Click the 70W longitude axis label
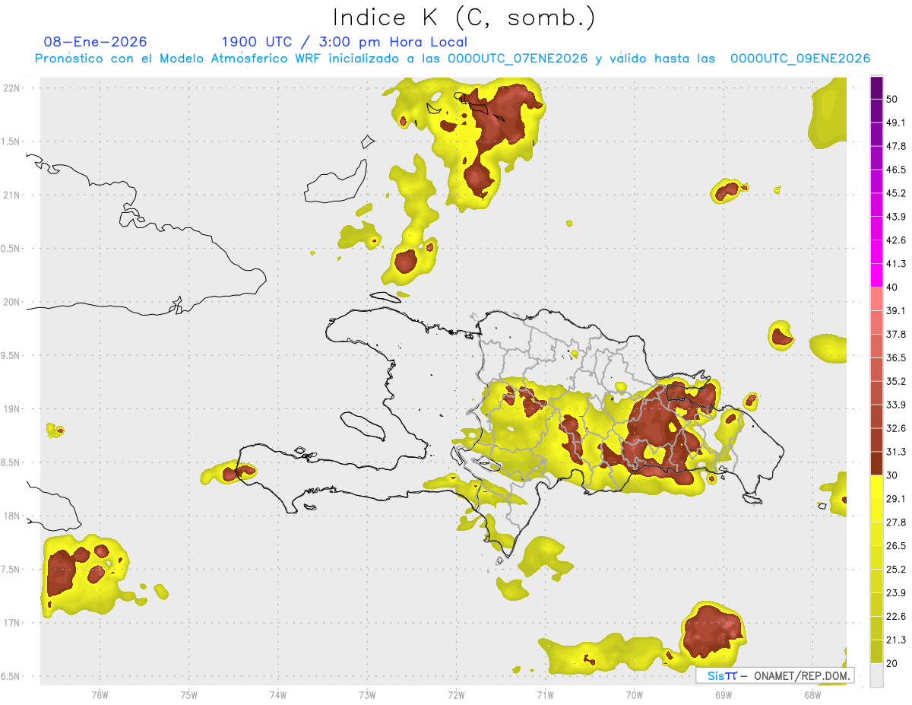 click(x=635, y=694)
